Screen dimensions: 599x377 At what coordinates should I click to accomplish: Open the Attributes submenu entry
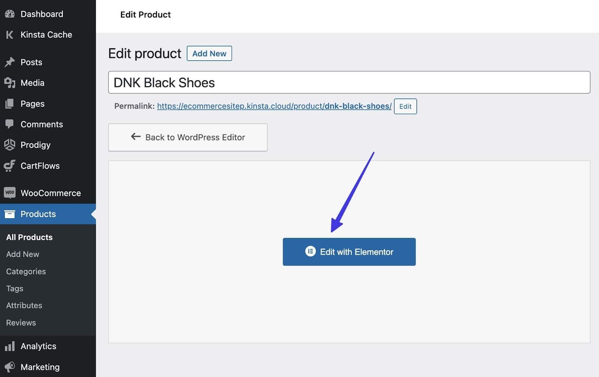click(24, 305)
